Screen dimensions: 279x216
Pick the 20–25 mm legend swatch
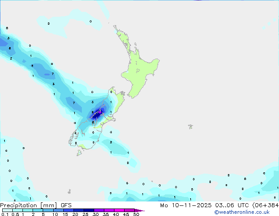pos(79,210)
